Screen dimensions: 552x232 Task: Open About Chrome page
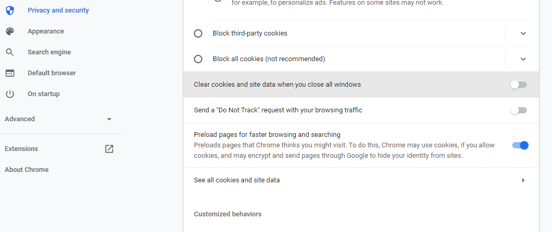(27, 170)
